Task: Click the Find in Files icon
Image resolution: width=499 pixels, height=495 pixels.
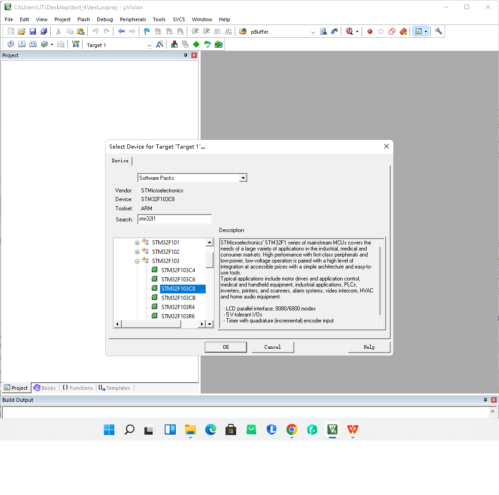Action: (243, 31)
